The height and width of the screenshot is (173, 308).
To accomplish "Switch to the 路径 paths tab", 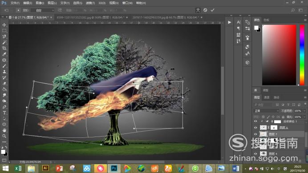I will click(276, 97).
